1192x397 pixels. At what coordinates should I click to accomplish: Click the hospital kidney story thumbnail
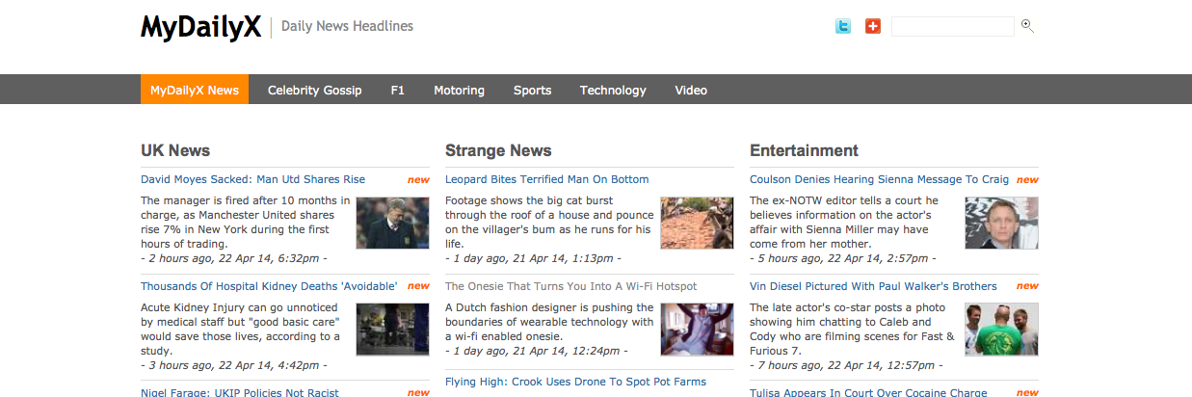point(393,330)
